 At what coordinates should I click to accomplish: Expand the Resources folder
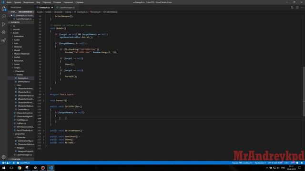tap(19, 61)
